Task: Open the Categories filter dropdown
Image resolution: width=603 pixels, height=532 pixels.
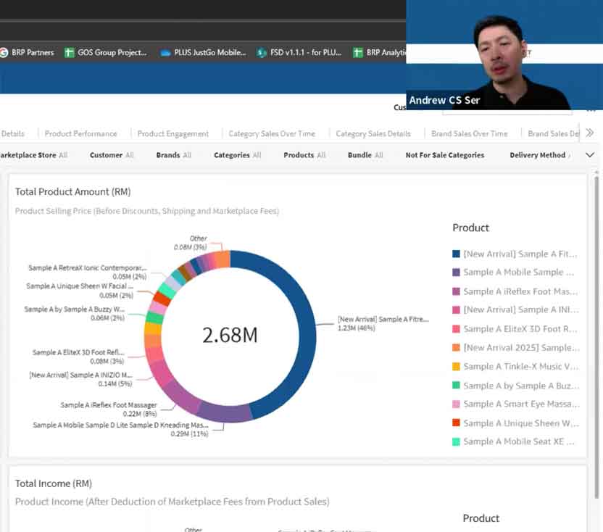Action: pos(237,155)
